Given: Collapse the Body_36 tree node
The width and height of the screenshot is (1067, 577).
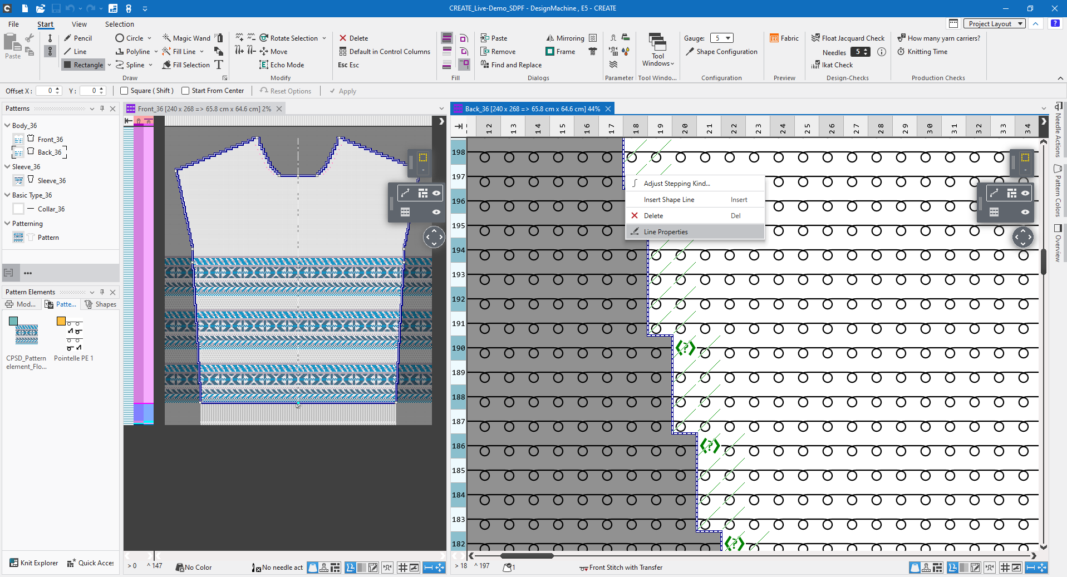Looking at the screenshot, I should (7, 125).
